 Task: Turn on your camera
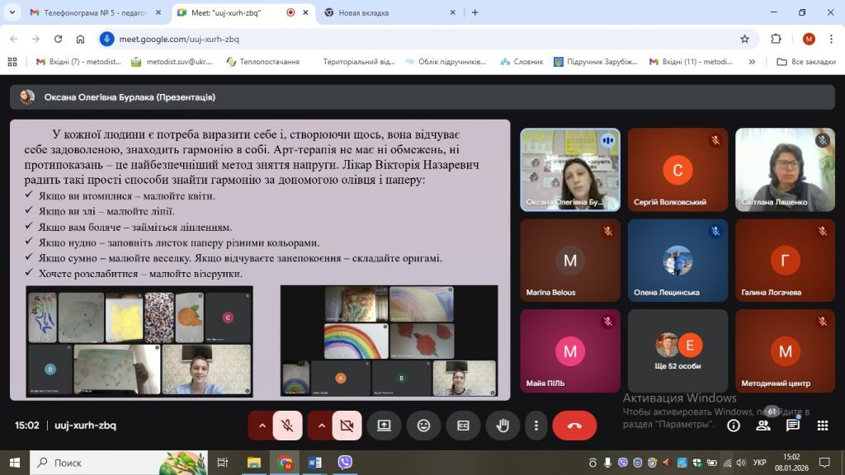tap(347, 426)
